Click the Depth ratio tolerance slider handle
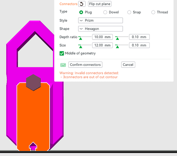The image size is (177, 156). point(117,38)
